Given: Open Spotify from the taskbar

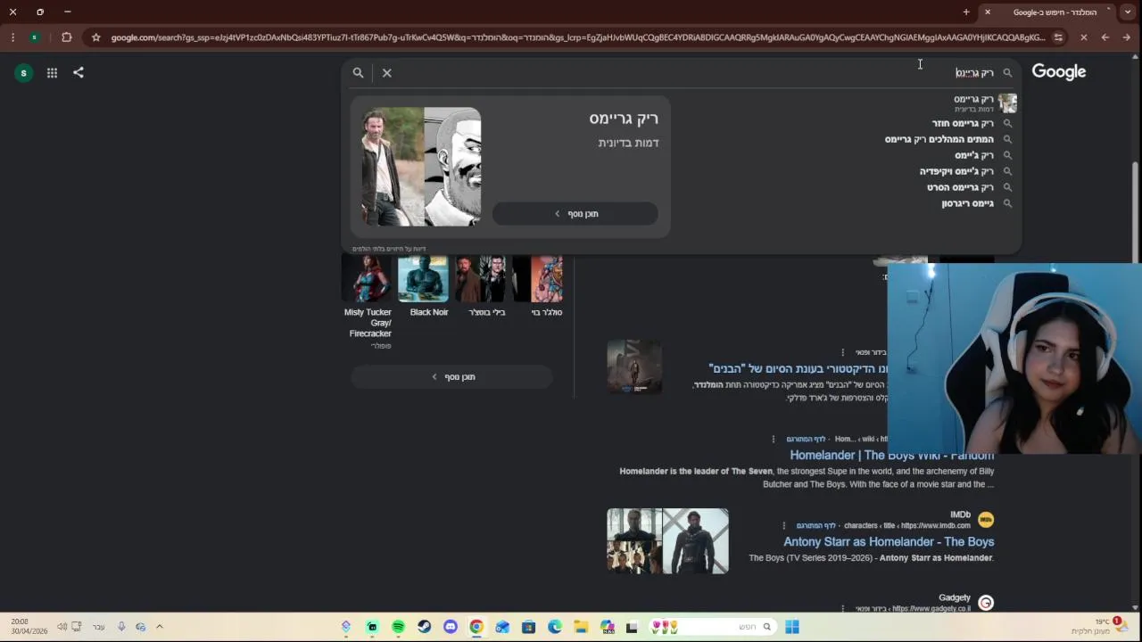Looking at the screenshot, I should tap(398, 627).
